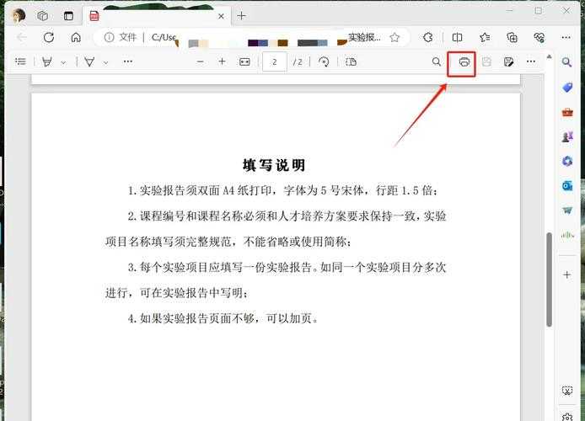
Task: Print the PDF document
Action: pyautogui.click(x=464, y=62)
